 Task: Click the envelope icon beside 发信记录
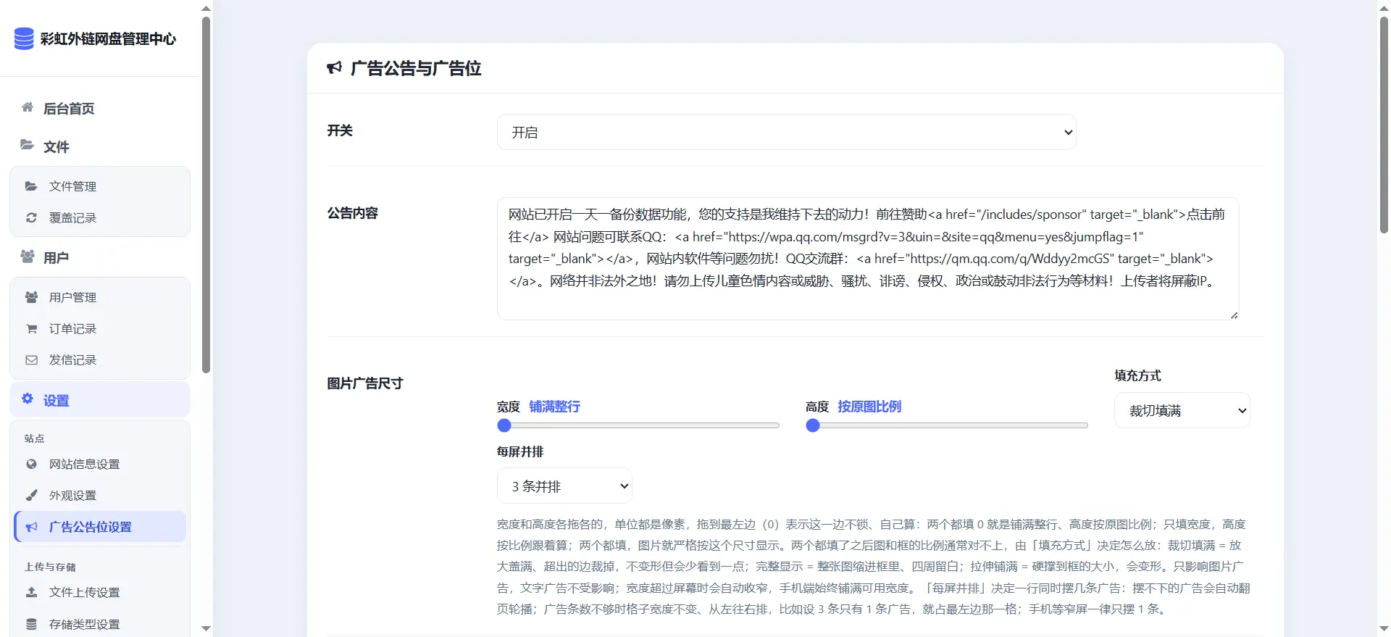(x=31, y=359)
